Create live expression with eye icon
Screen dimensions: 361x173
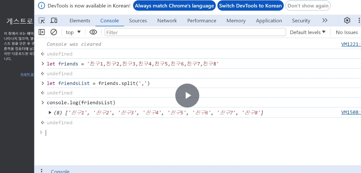click(x=93, y=32)
